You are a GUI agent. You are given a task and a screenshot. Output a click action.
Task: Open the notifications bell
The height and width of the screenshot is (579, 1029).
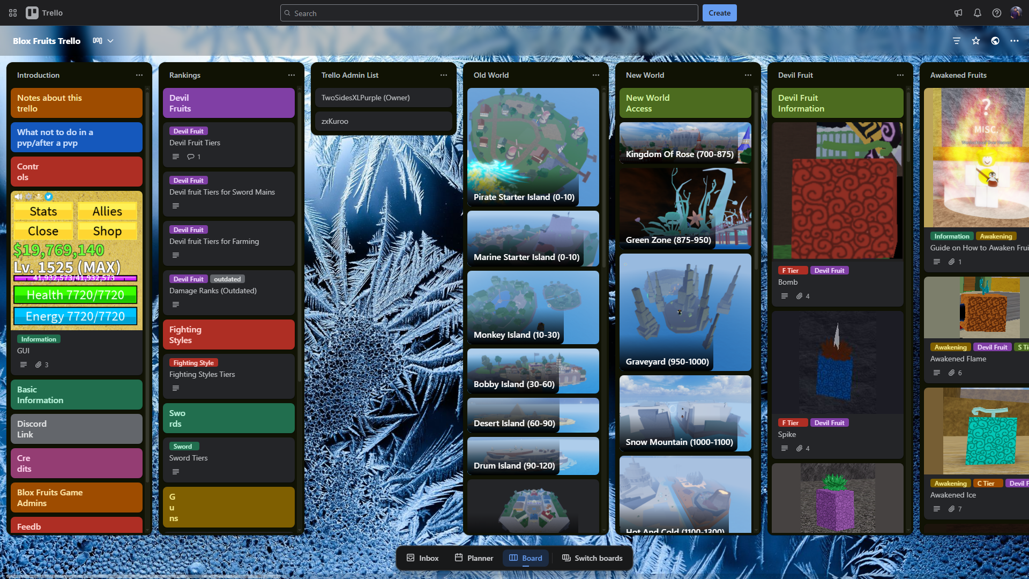pos(978,13)
